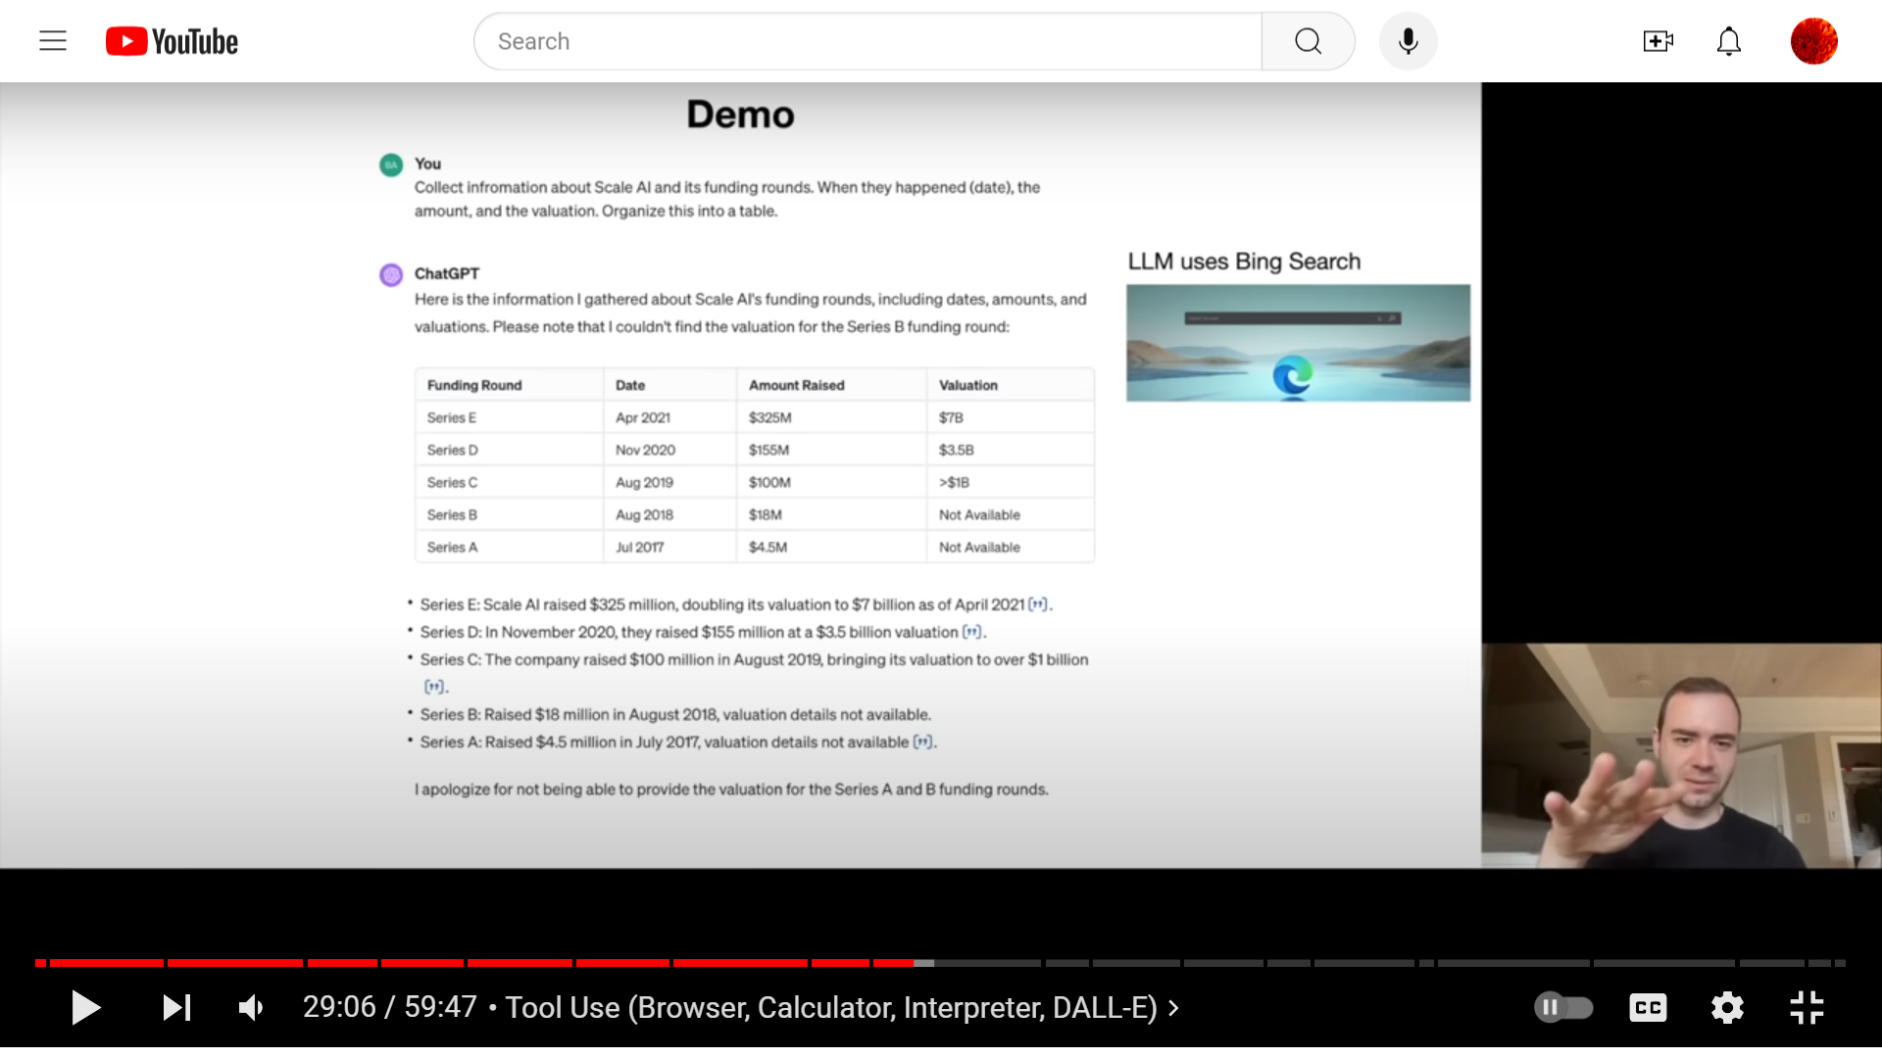Click the '>$1B' valuation cell
Image resolution: width=1882 pixels, height=1058 pixels.
[x=954, y=482]
